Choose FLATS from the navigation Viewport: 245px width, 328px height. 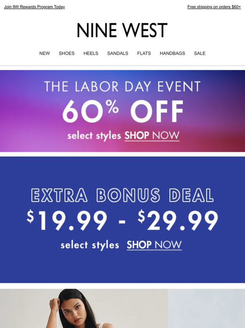[x=144, y=53]
